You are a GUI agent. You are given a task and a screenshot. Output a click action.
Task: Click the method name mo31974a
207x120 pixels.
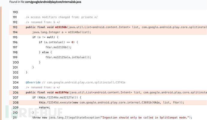click(62, 92)
